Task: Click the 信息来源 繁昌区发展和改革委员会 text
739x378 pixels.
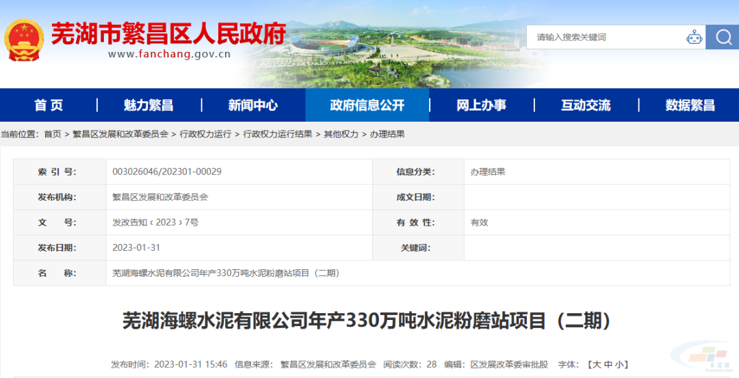Action: [305, 364]
